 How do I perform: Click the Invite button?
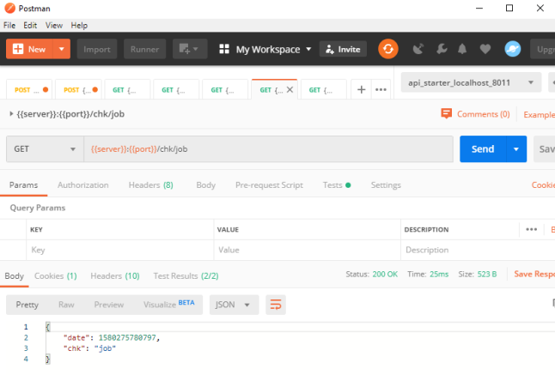(x=343, y=49)
